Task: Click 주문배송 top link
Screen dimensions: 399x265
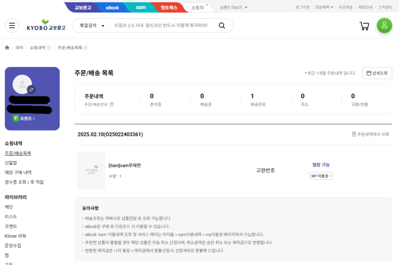Action: click(x=345, y=7)
